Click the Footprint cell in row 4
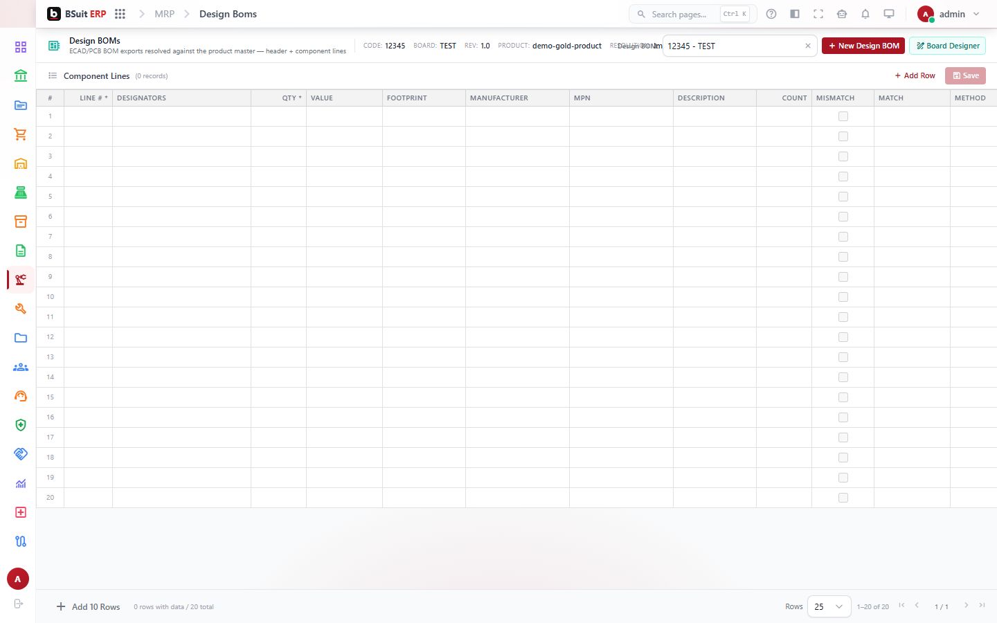The image size is (997, 623). pyautogui.click(x=424, y=177)
